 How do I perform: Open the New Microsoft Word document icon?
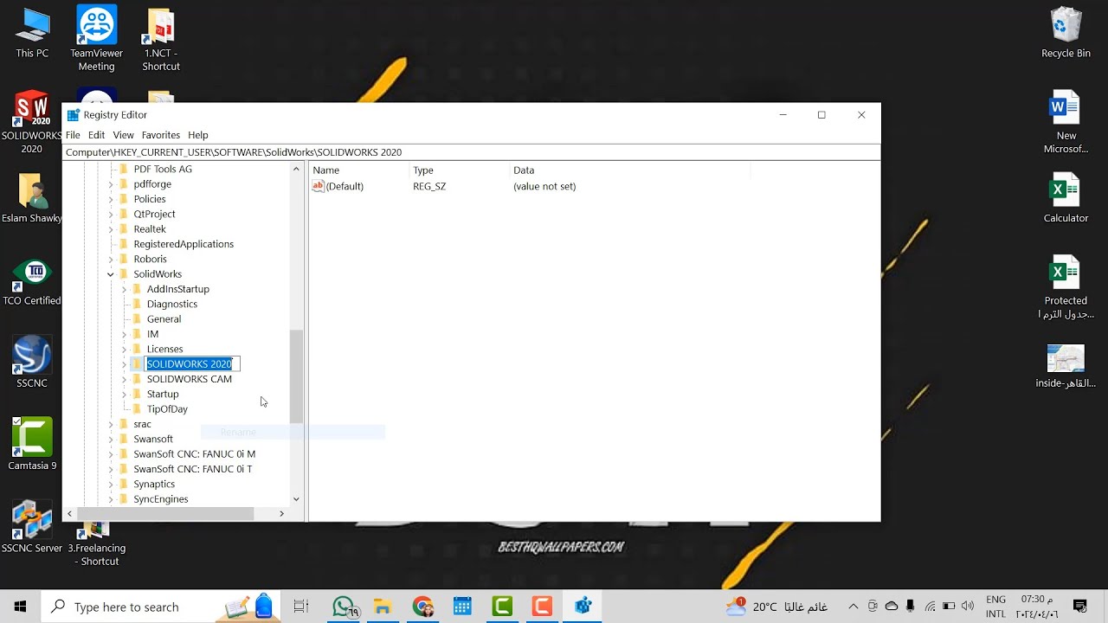[x=1066, y=122]
